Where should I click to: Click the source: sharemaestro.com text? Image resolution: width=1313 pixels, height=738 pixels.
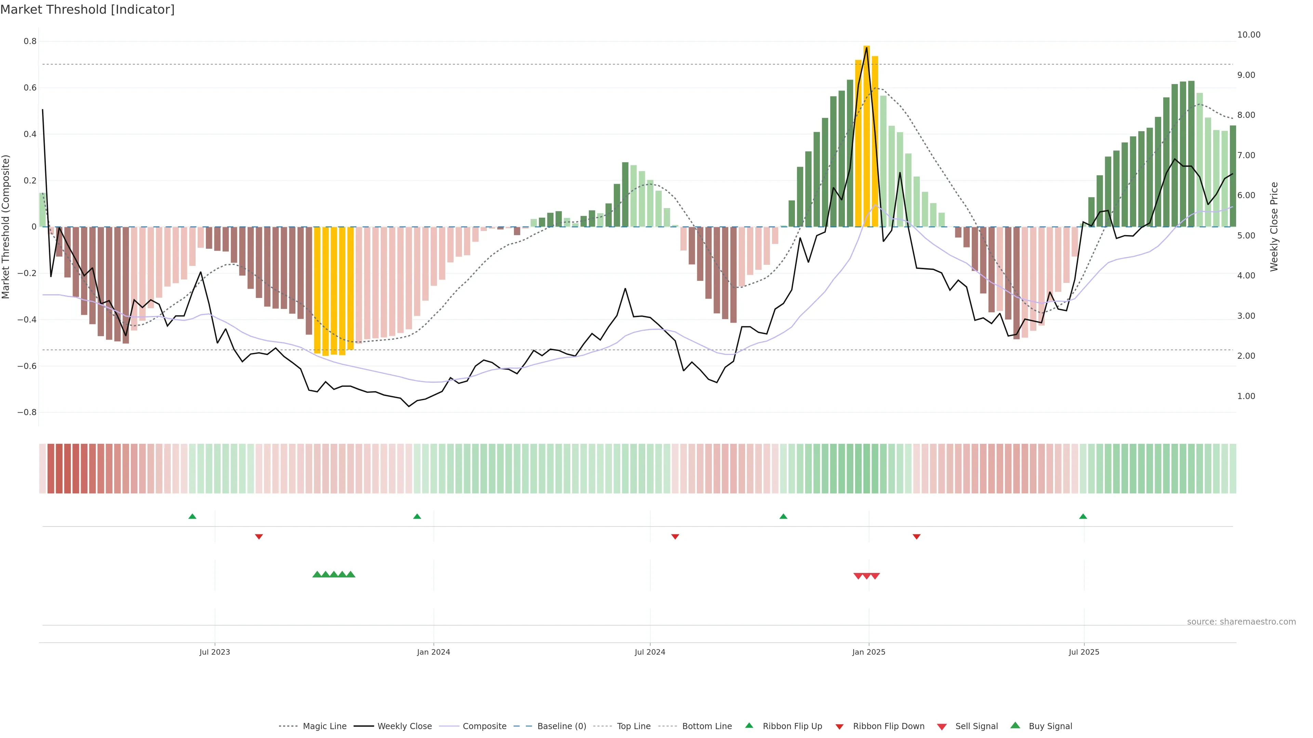(x=1241, y=621)
